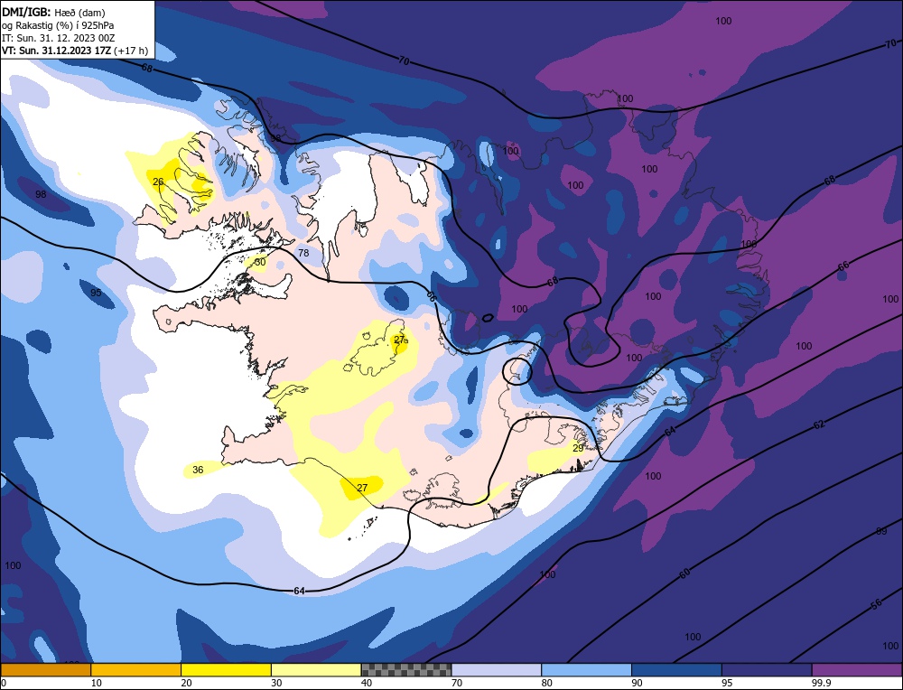Click the 20–30 bright yellow legend swatch
The height and width of the screenshot is (690, 903).
(226, 670)
